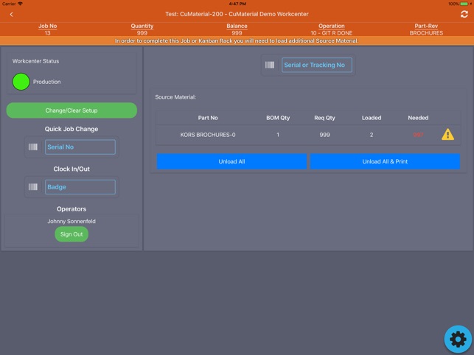The height and width of the screenshot is (355, 474).
Task: Click the Operation header label
Action: 331,26
